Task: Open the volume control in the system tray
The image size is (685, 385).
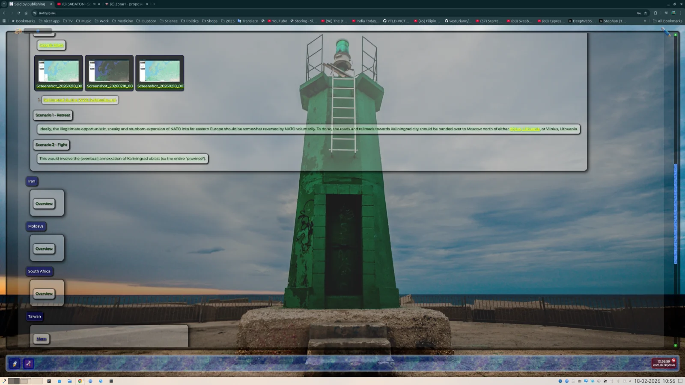Action: tap(611, 381)
